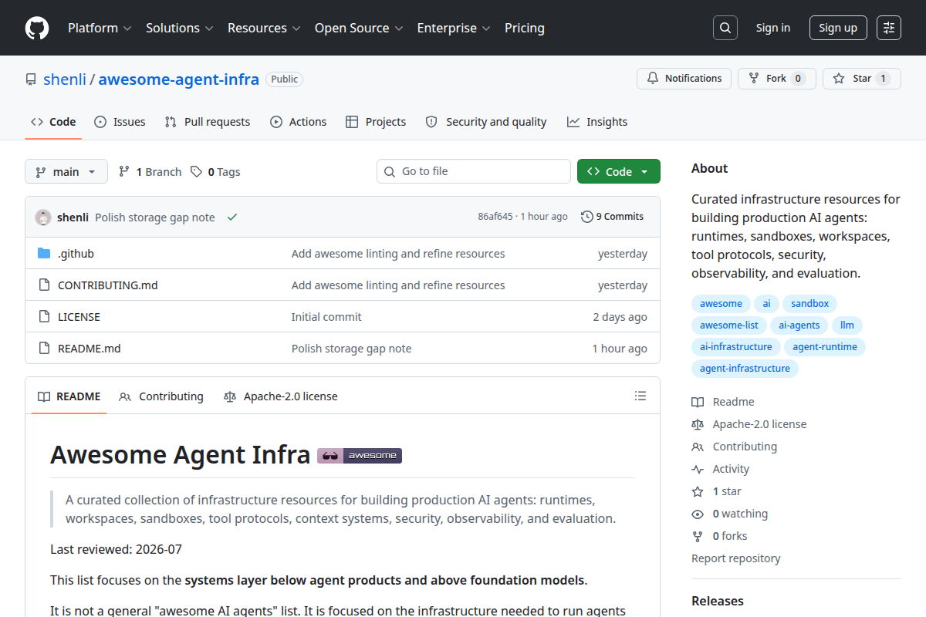Open the main branch selector dropdown

tap(66, 171)
